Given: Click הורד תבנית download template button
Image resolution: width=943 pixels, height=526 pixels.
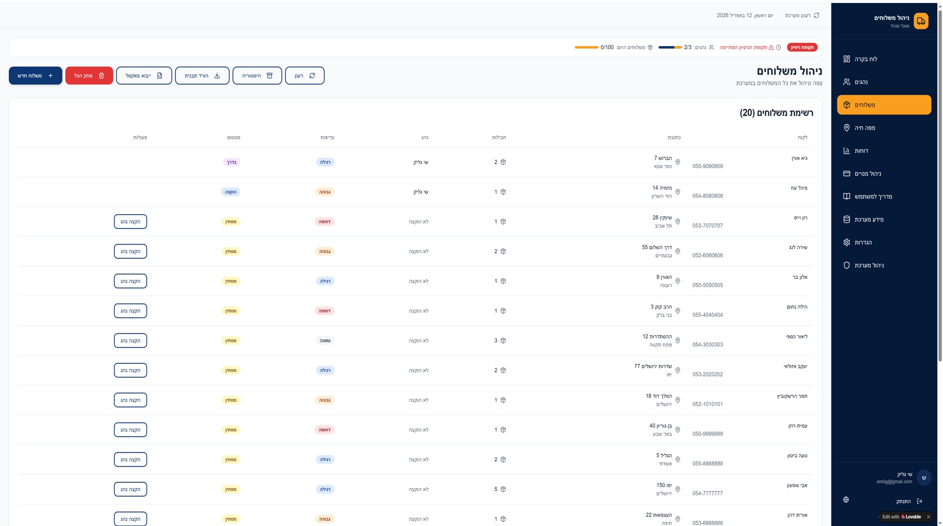Looking at the screenshot, I should [202, 76].
